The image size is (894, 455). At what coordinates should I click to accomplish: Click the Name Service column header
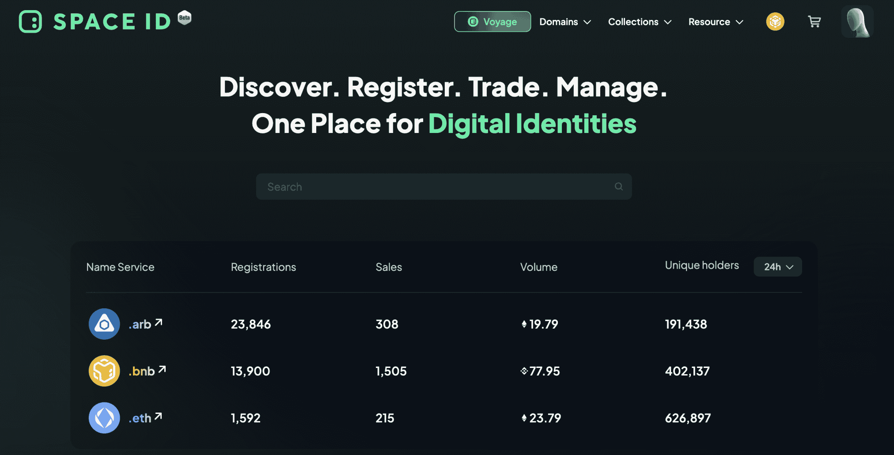(120, 267)
